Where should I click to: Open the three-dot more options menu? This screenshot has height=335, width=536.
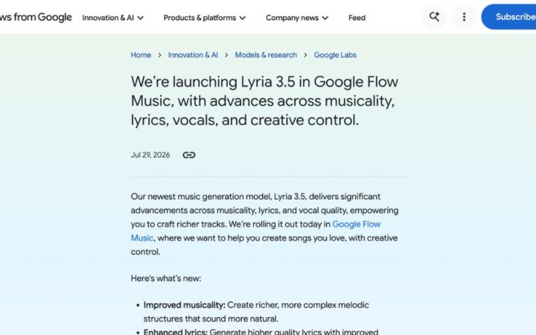pyautogui.click(x=464, y=16)
